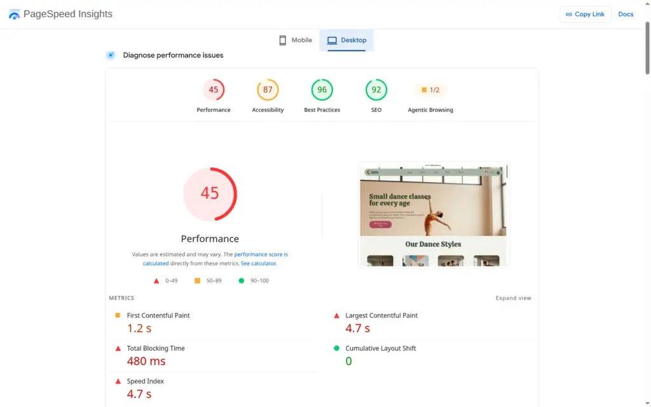Jump to Accessibility score gauge 87
This screenshot has width=651, height=407.
point(268,90)
